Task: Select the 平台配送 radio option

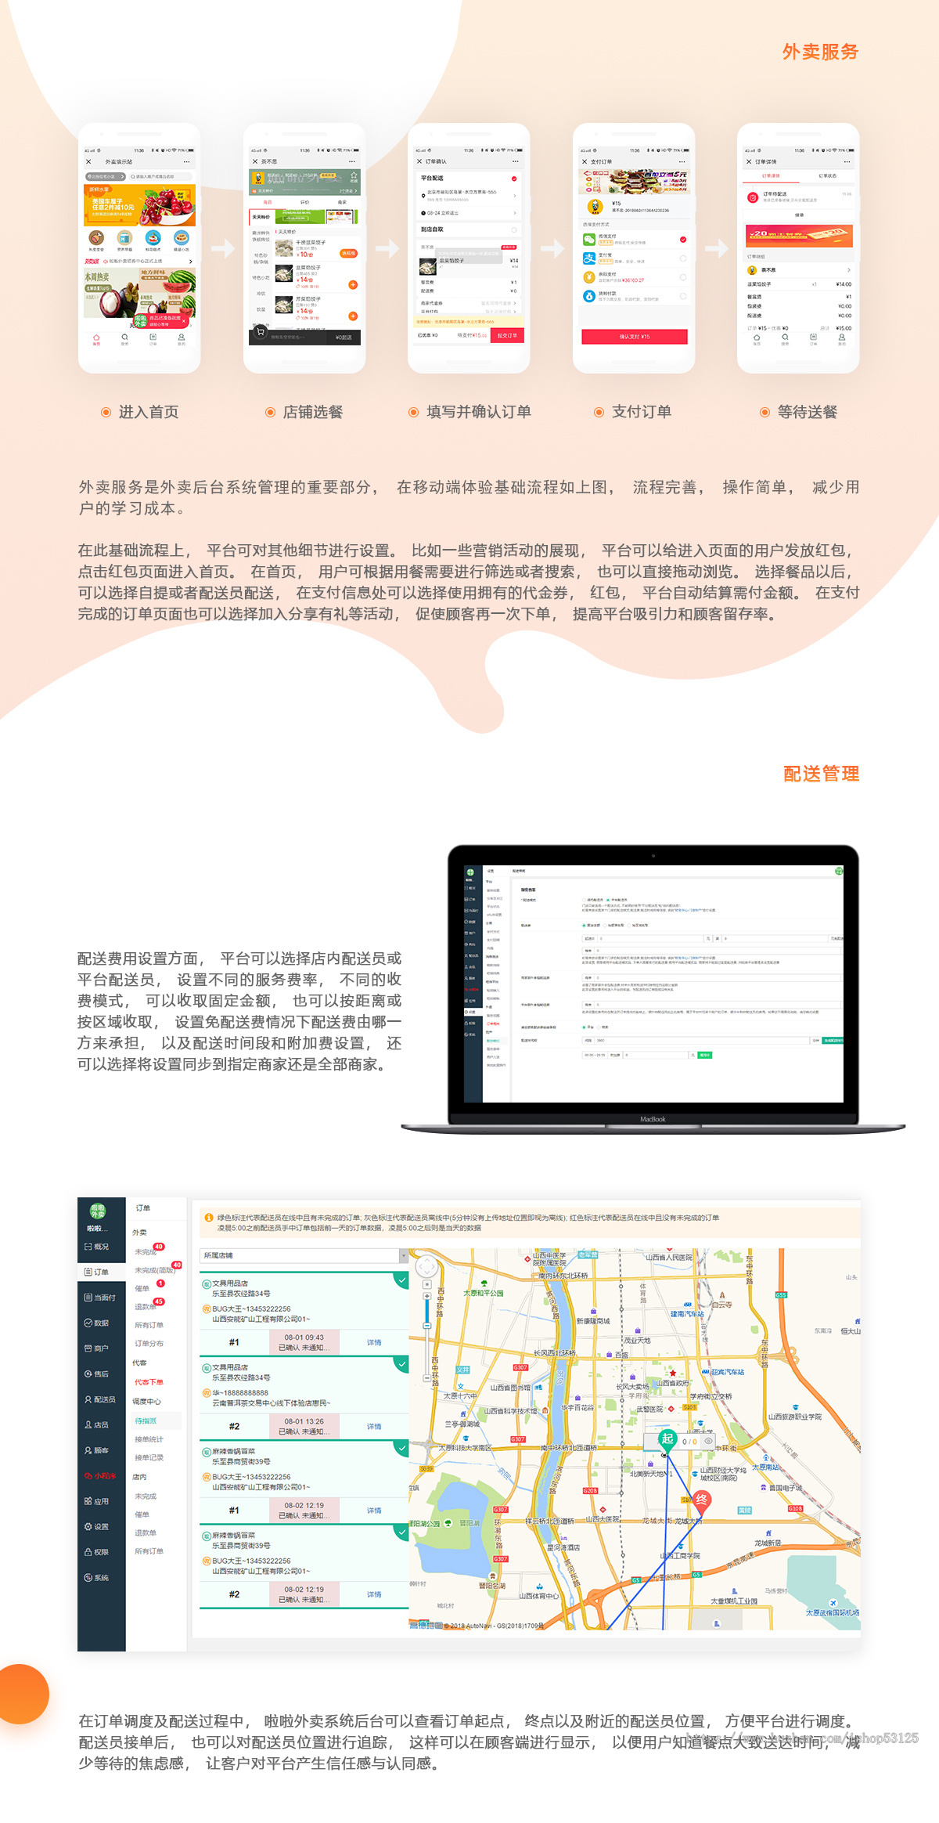Action: tap(514, 179)
